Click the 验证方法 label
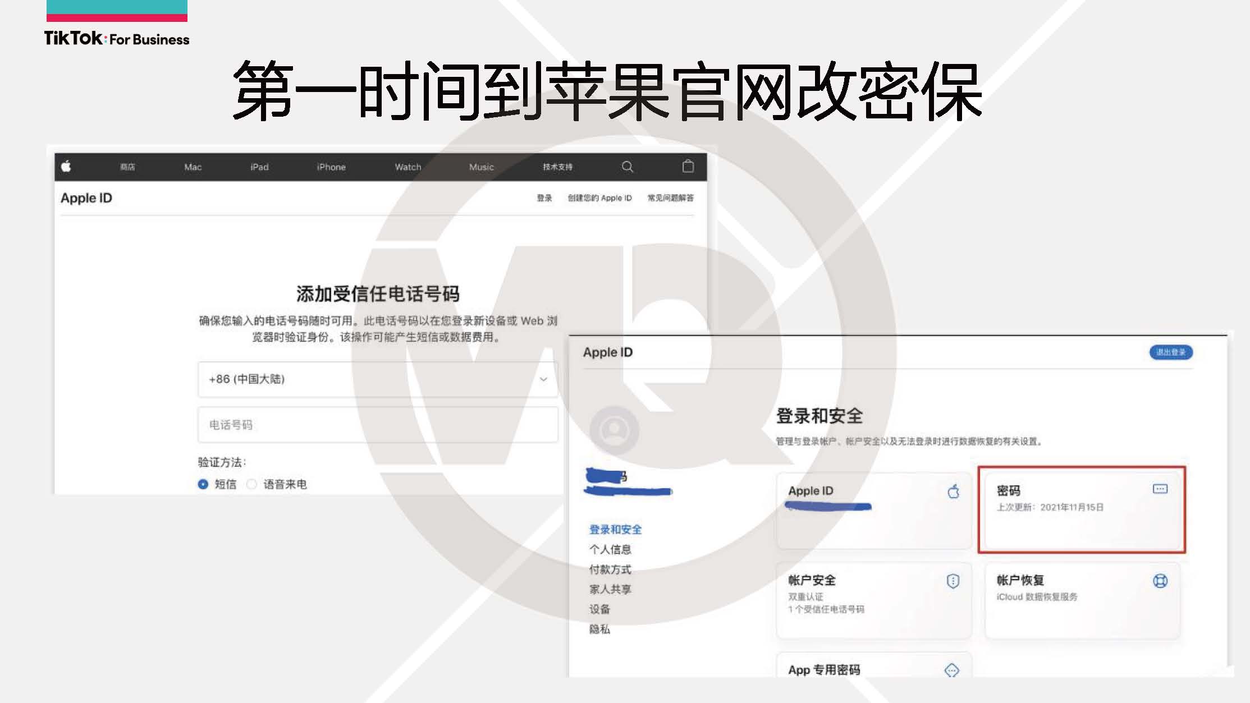The image size is (1250, 703). [x=222, y=462]
